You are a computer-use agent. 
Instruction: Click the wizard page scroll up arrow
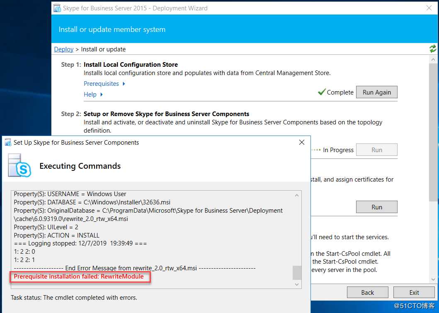click(433, 59)
